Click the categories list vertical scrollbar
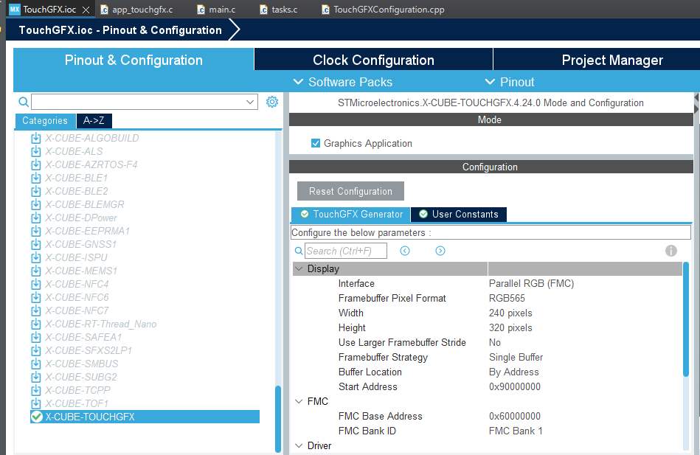The image size is (700, 455). point(278,418)
